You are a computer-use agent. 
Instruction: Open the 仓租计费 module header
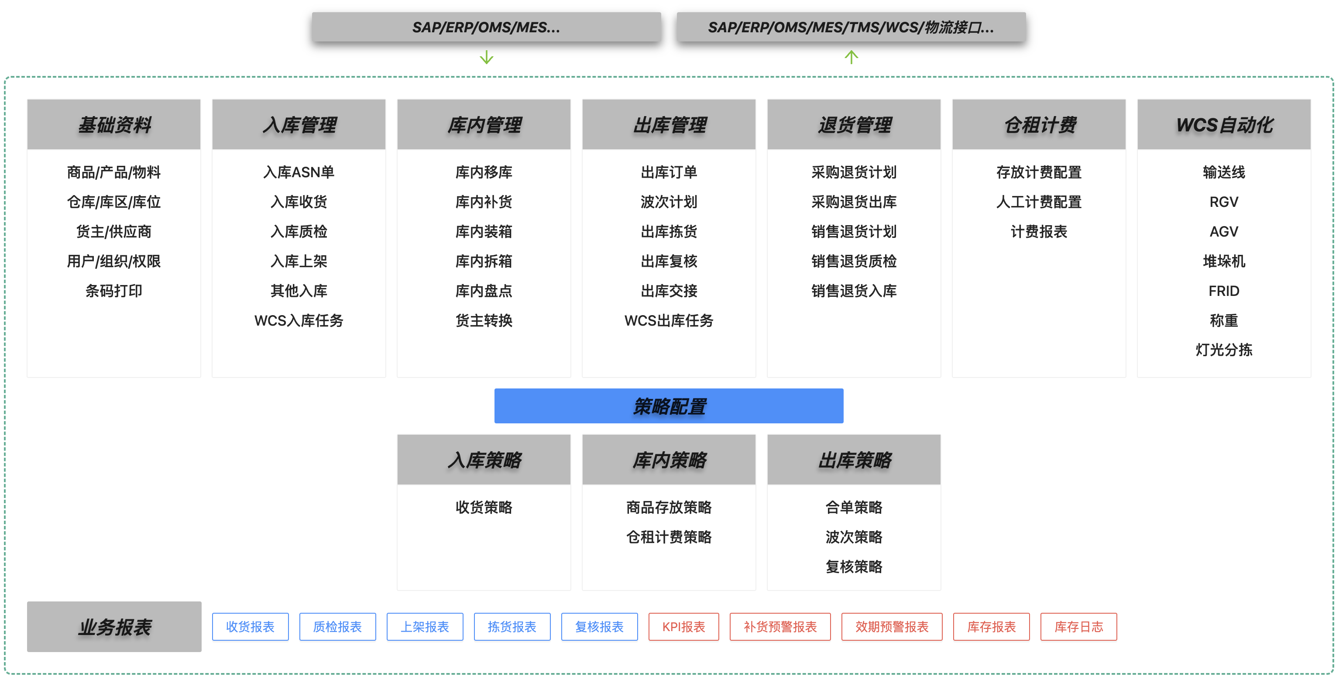[x=1039, y=125]
